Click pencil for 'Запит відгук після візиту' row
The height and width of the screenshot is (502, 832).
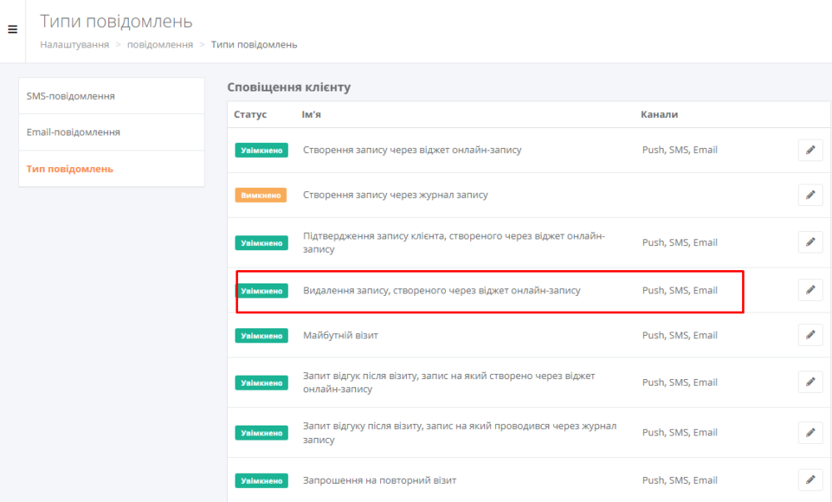pyautogui.click(x=810, y=382)
